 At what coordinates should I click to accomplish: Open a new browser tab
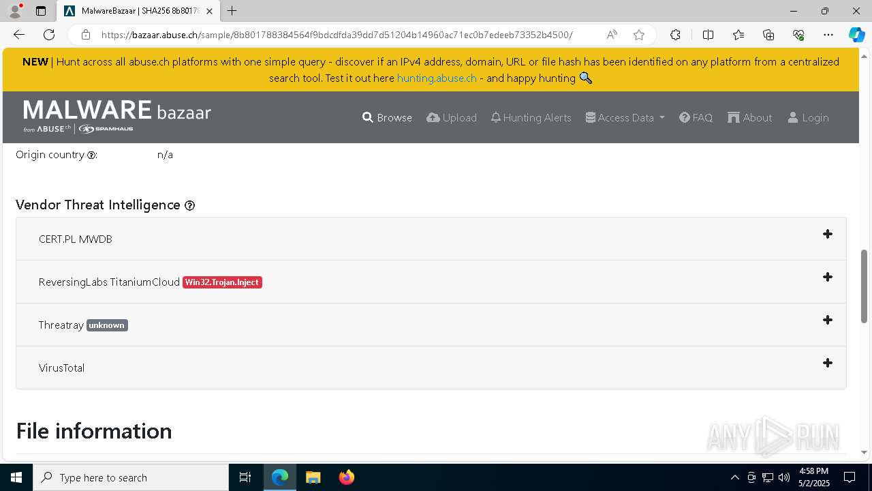(x=232, y=11)
